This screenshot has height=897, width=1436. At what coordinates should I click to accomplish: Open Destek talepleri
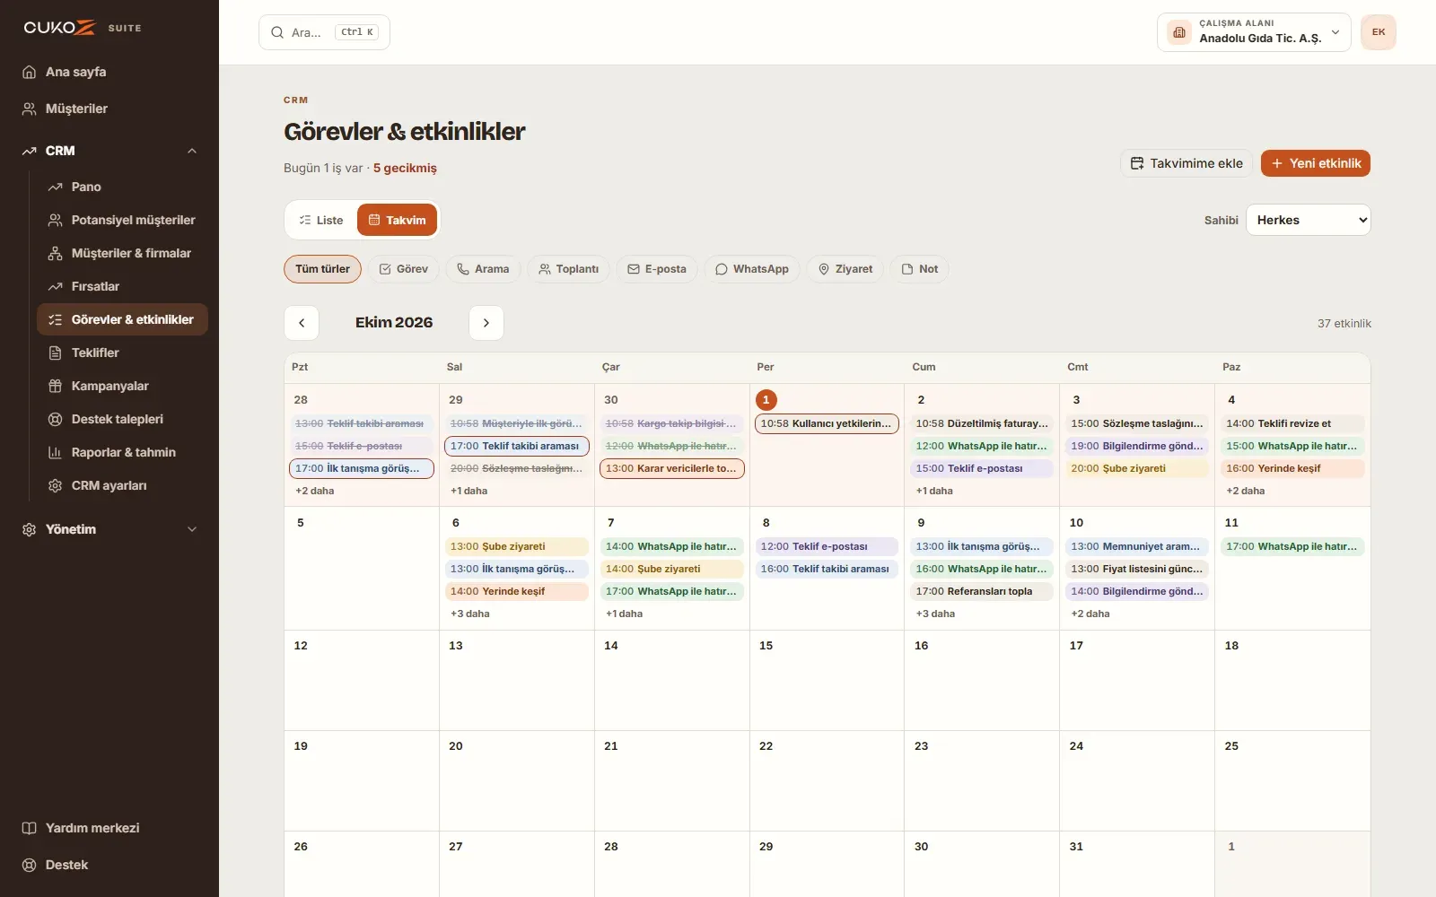coord(122,419)
